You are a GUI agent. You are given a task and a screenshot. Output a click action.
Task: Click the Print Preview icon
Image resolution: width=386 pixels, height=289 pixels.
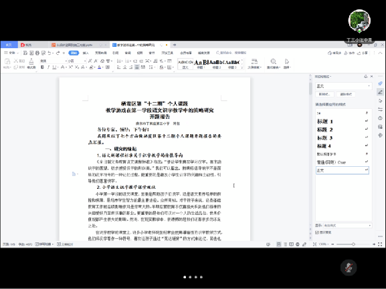43,53
